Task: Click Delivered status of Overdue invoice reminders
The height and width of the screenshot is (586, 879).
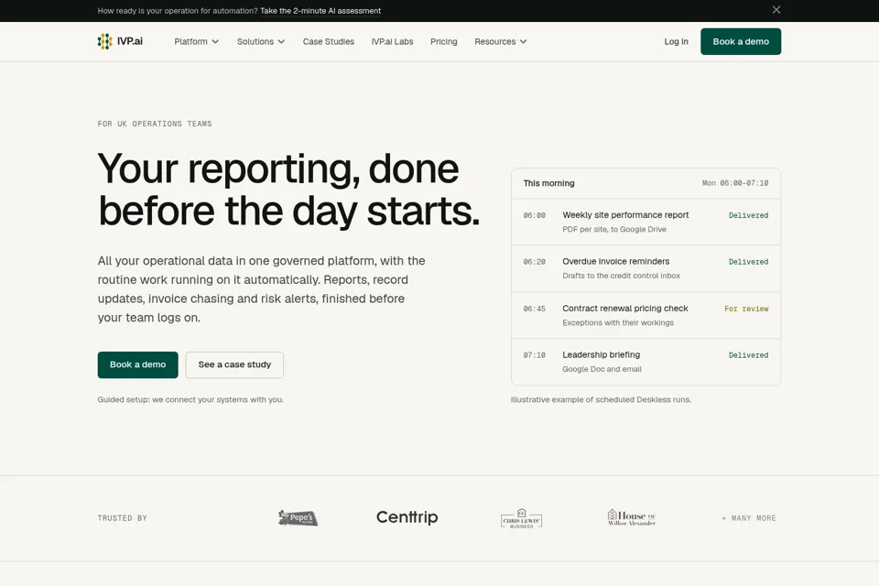Action: pyautogui.click(x=748, y=262)
